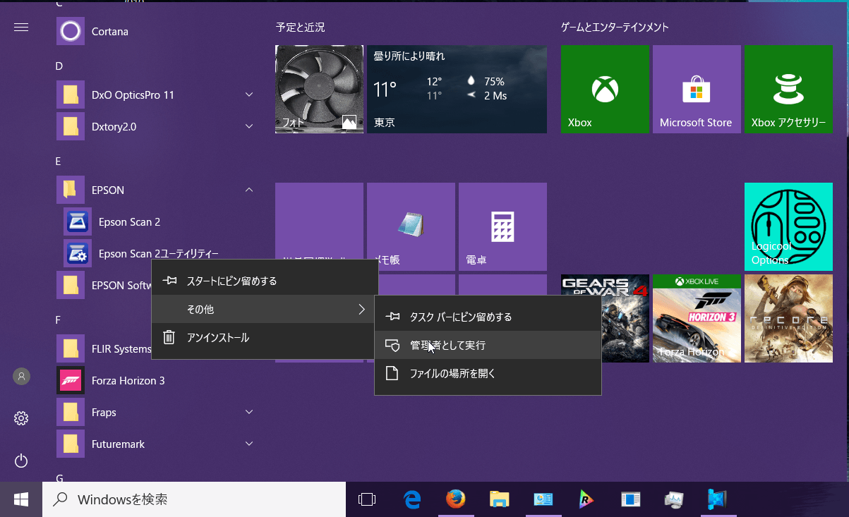849x517 pixels.
Task: Open the Microsoft Store tile
Action: click(697, 89)
